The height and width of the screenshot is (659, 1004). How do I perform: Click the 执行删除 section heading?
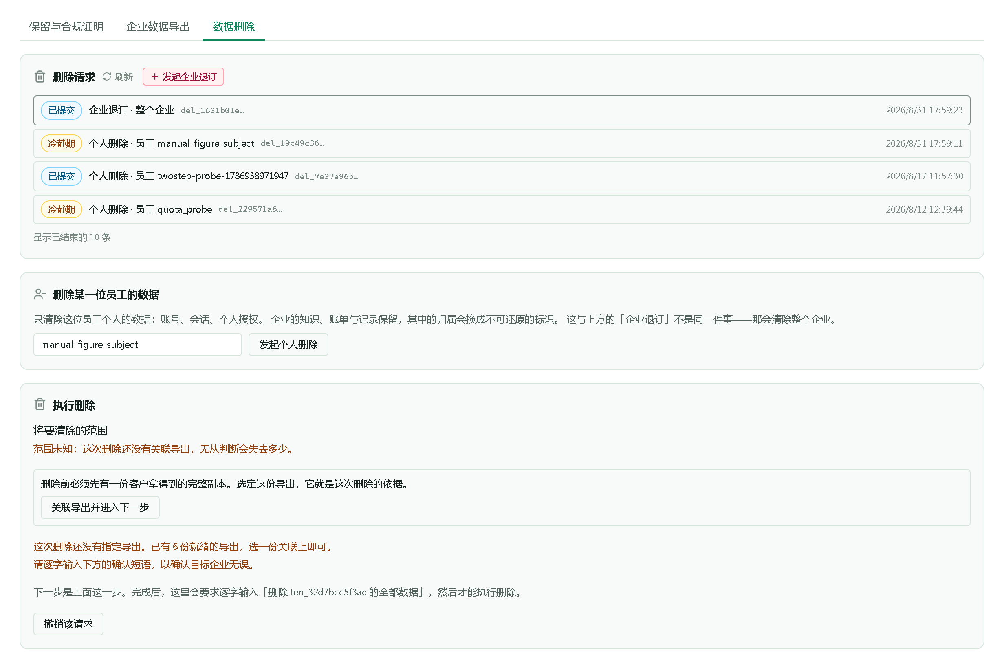coord(74,406)
